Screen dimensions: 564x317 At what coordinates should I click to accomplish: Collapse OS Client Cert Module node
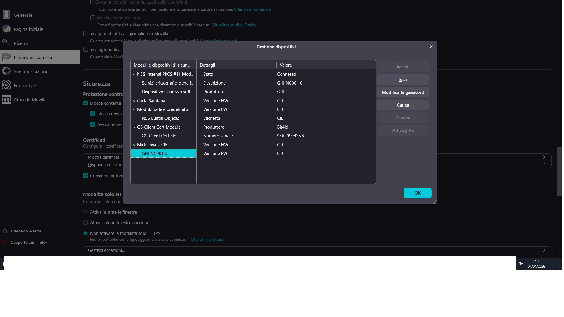click(134, 127)
